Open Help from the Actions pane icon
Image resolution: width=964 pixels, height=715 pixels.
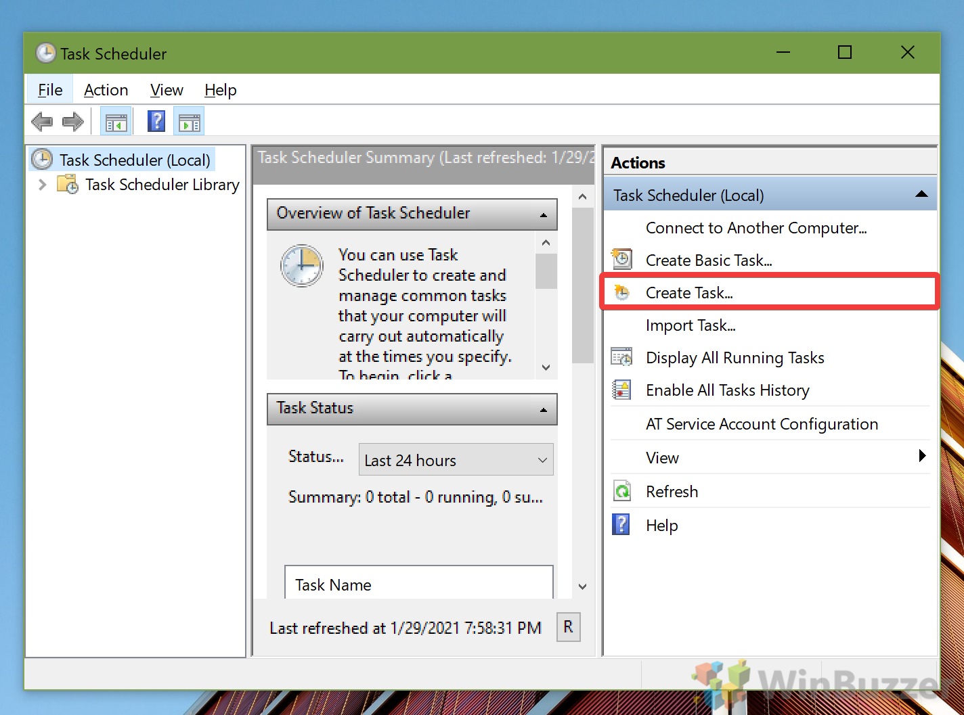pyautogui.click(x=621, y=525)
